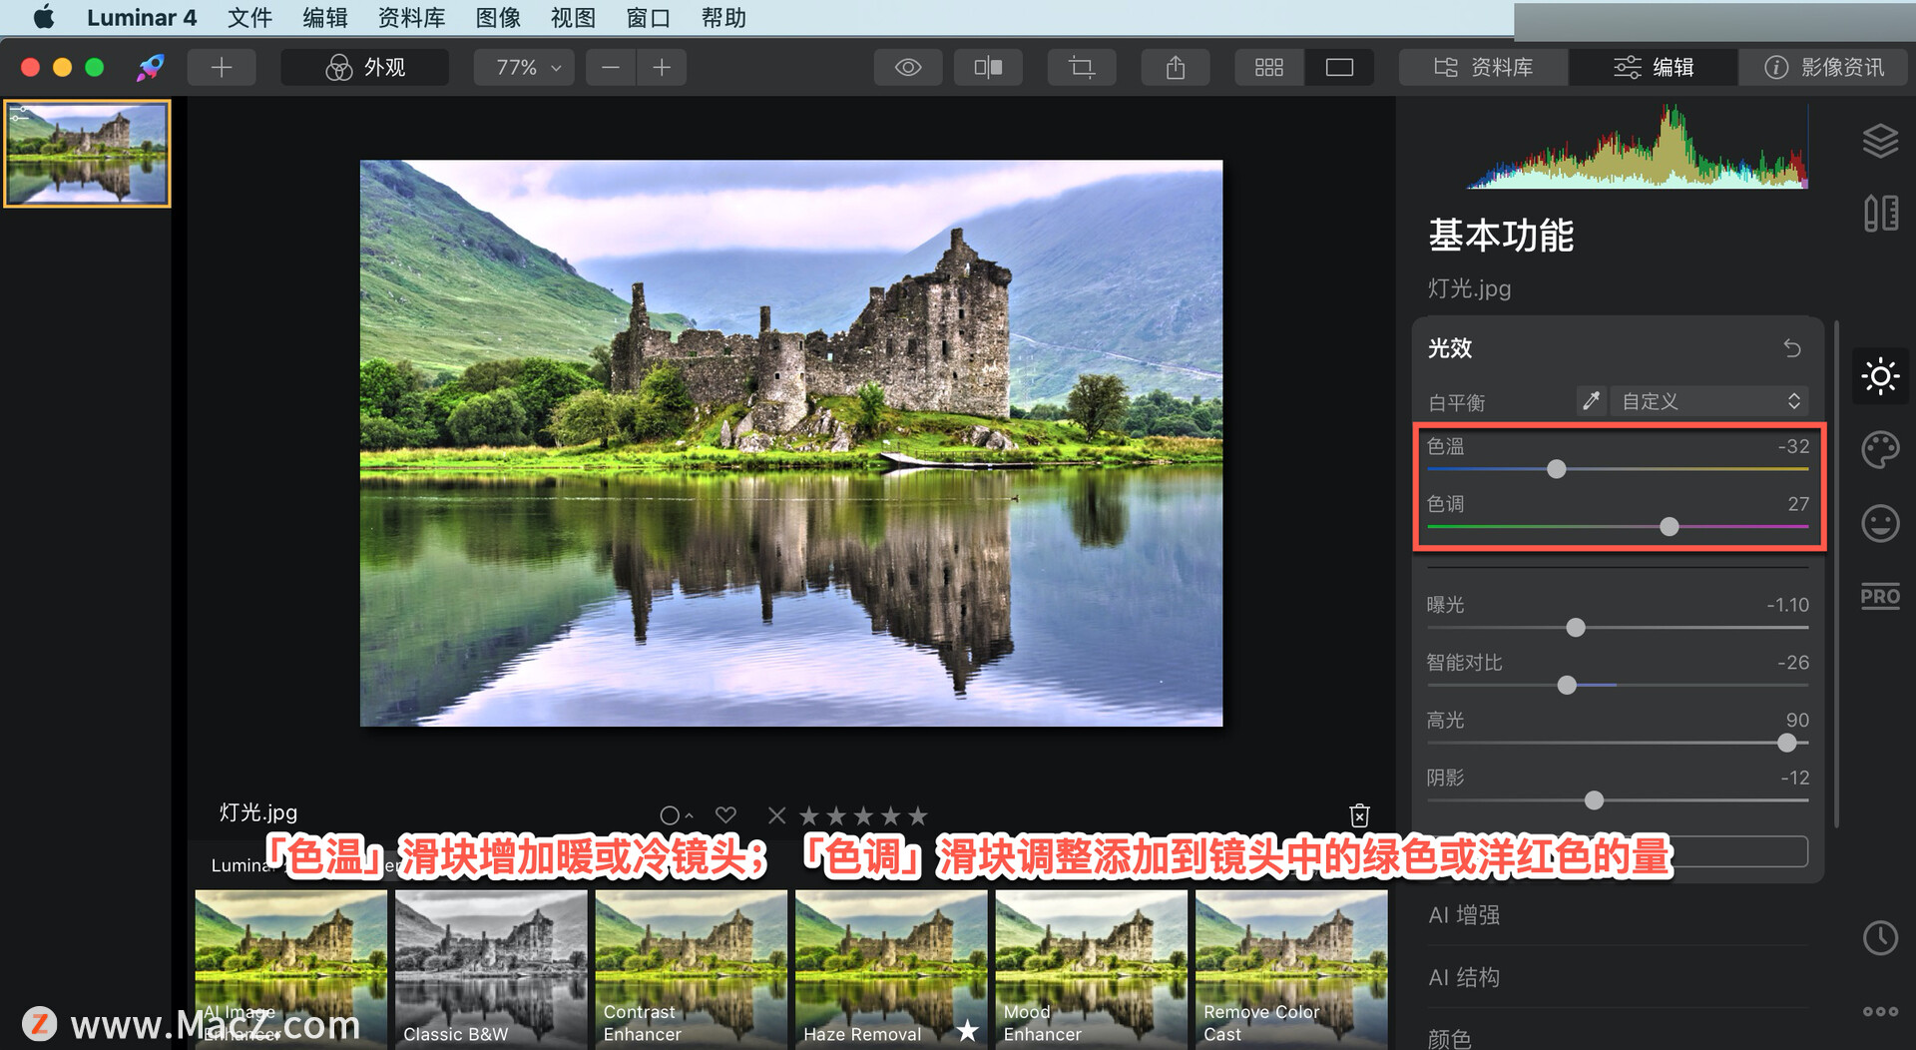Open the Portrait tools smiley icon
Image resolution: width=1916 pixels, height=1050 pixels.
pos(1880,523)
